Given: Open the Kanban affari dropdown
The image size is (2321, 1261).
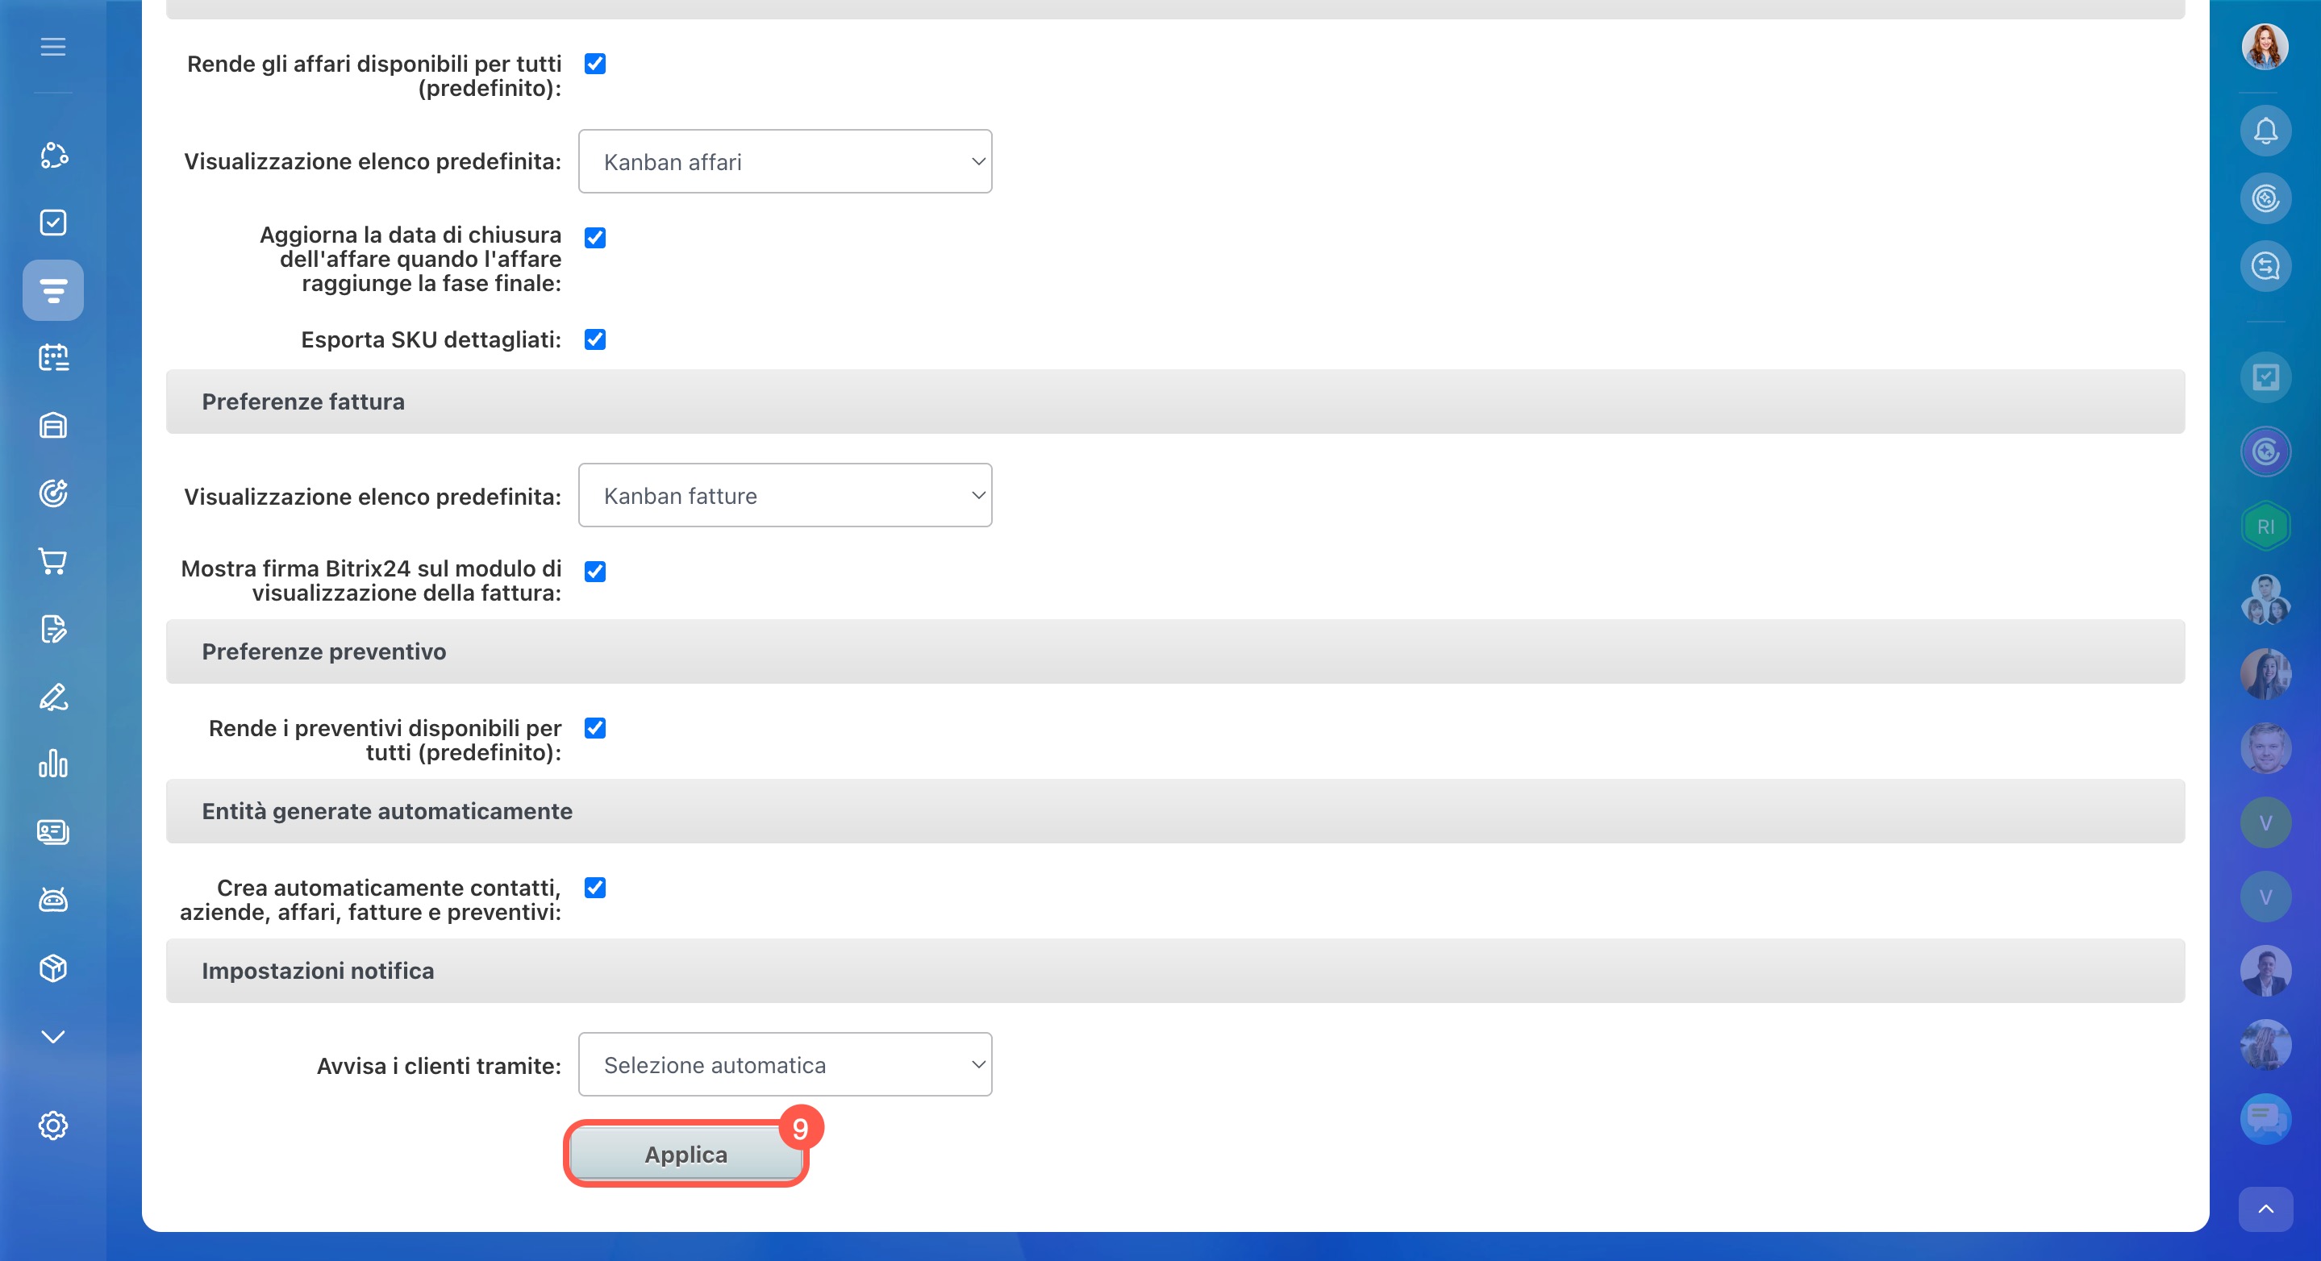Looking at the screenshot, I should (785, 162).
